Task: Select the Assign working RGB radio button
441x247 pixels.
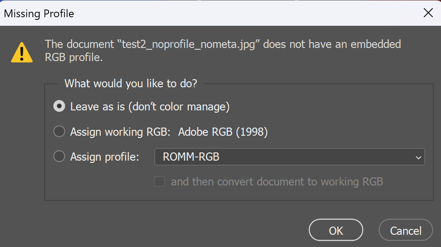Action: click(x=59, y=131)
